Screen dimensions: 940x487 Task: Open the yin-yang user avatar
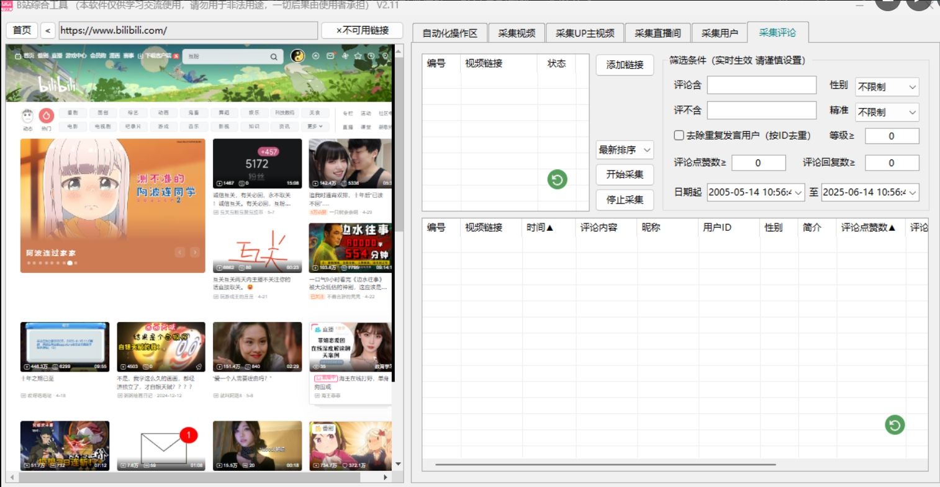[298, 56]
